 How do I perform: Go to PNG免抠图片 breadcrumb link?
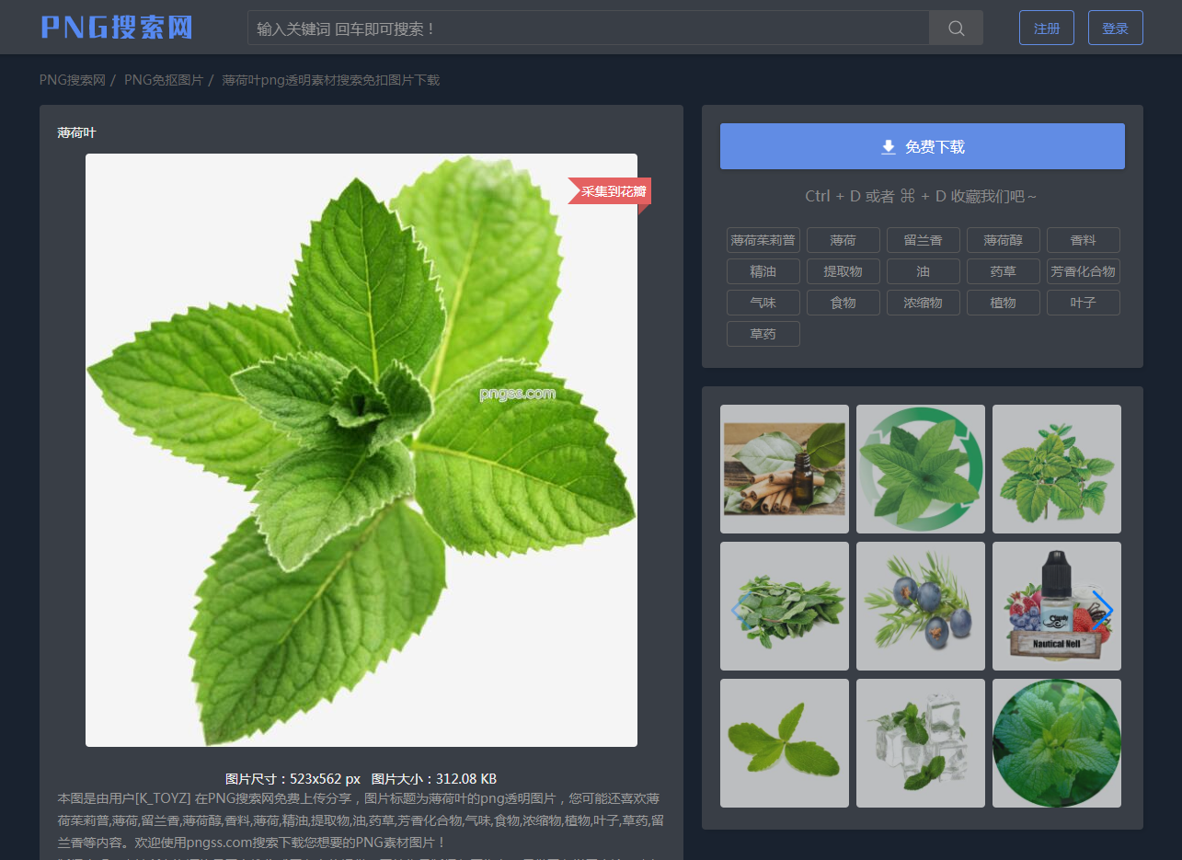(164, 80)
